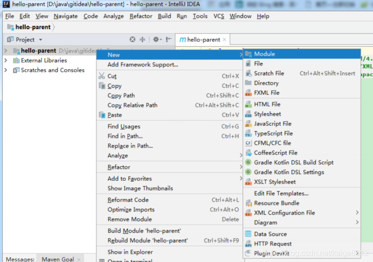Click the Gradle Kotlin DSL Build Script icon
This screenshot has width=373, height=262.
248,162
